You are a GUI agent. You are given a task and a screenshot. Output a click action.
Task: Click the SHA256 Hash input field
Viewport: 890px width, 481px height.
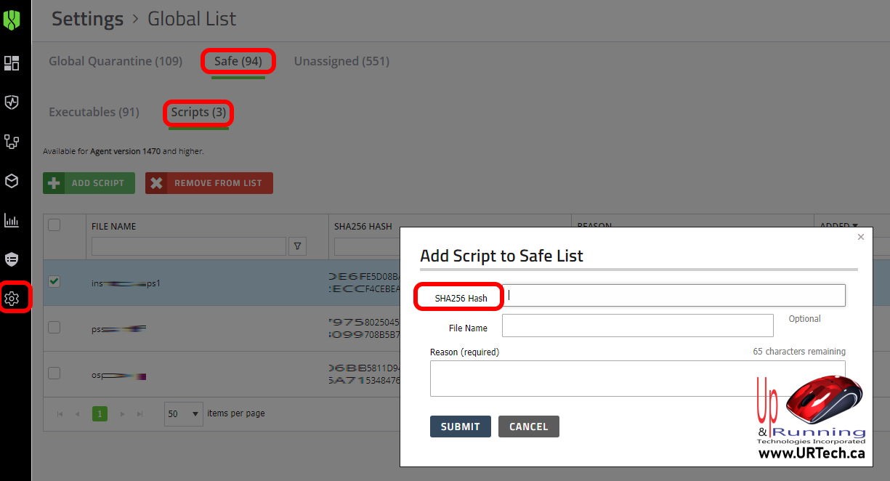[674, 295]
